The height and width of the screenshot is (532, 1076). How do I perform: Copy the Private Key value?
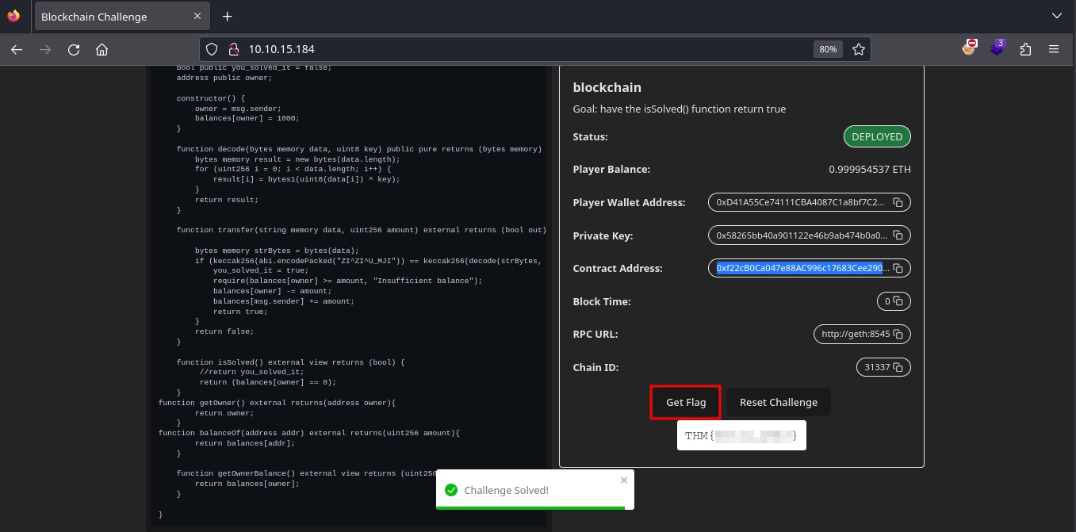898,235
